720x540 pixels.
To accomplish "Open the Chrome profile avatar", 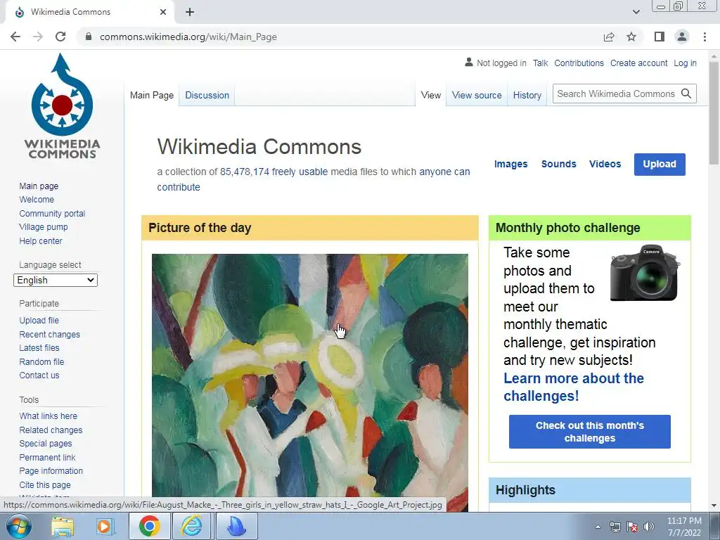I will [682, 37].
